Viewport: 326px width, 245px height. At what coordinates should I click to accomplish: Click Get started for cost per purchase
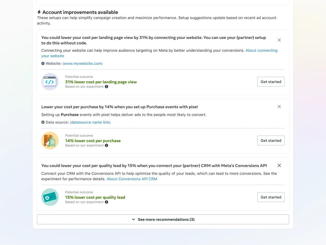pos(271,140)
